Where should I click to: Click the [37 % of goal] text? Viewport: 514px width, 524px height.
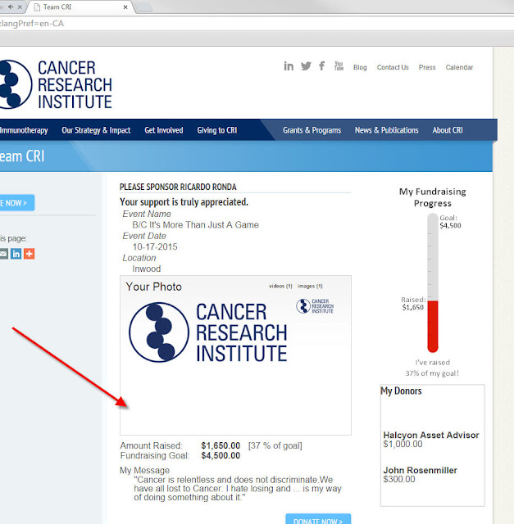(x=275, y=445)
